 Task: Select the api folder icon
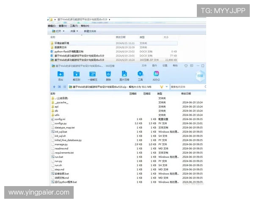click(52, 107)
